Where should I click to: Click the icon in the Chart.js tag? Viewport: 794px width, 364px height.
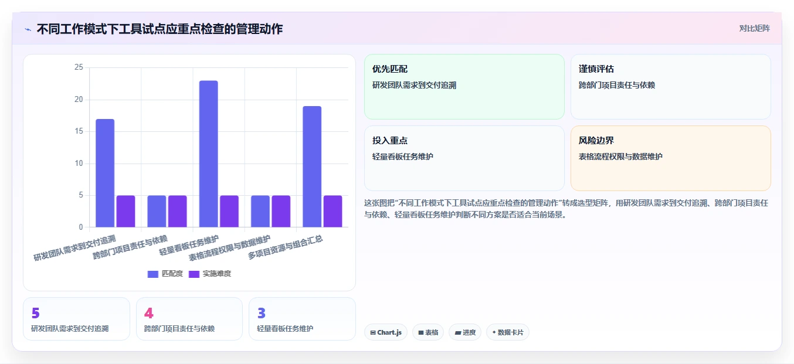point(373,332)
